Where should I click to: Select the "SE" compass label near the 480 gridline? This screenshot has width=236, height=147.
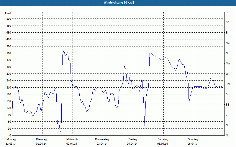pyautogui.click(x=227, y=22)
